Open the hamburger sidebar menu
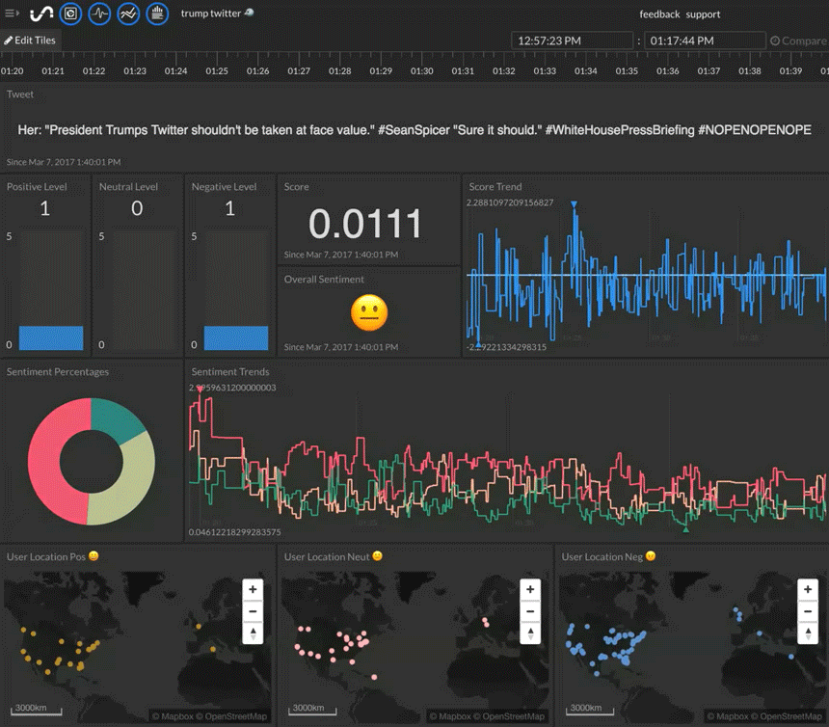 tap(12, 13)
